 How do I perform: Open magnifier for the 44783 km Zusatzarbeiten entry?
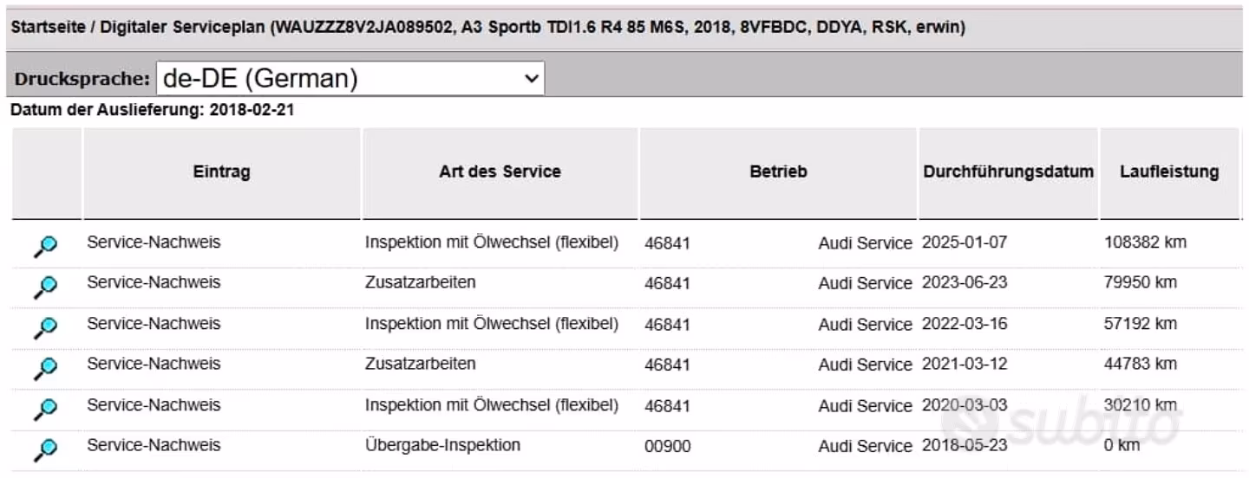click(45, 367)
